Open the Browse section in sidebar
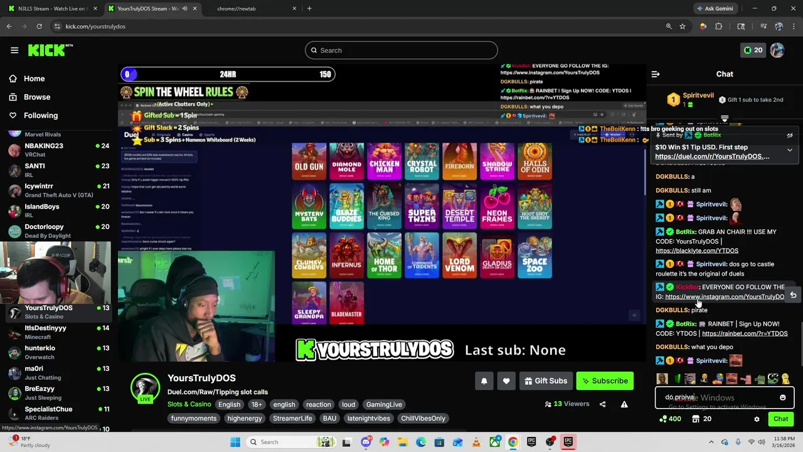Viewport: 803px width, 452px height. coord(37,97)
